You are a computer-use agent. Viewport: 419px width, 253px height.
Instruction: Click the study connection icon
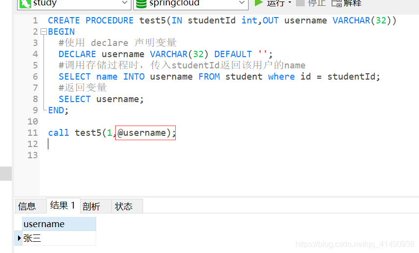(x=25, y=3)
